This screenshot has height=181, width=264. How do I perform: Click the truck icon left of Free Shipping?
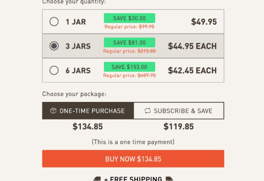[x=97, y=179]
